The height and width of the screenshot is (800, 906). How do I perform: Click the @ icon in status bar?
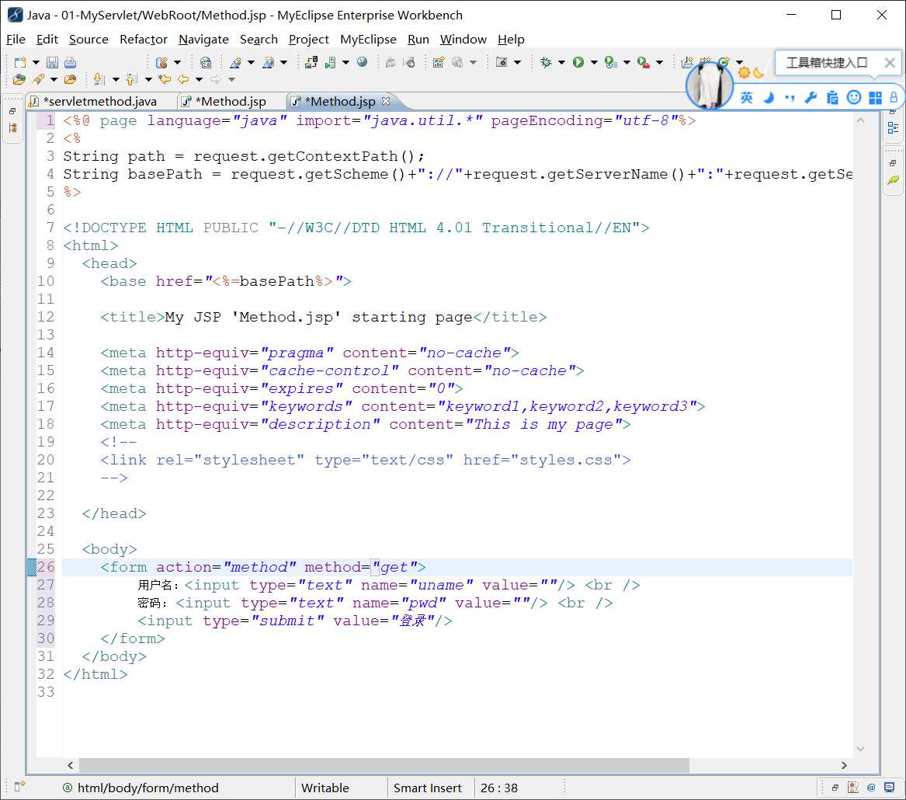[871, 788]
